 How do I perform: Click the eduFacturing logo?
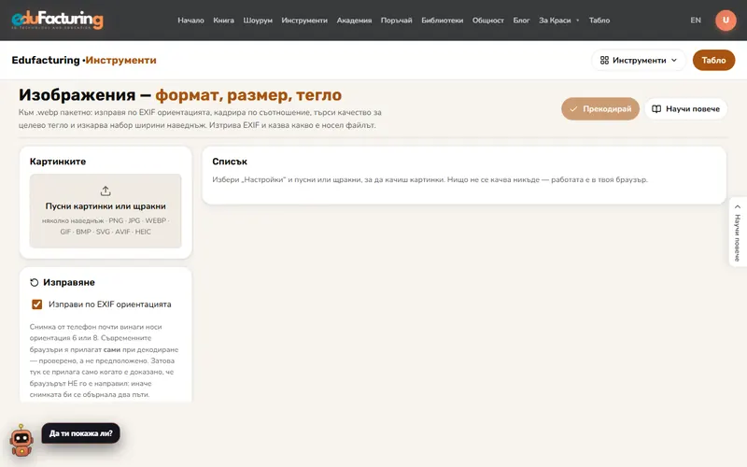click(57, 20)
